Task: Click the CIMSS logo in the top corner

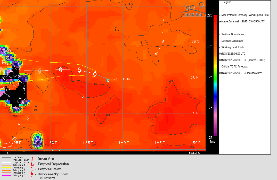Action: [x=193, y=10]
